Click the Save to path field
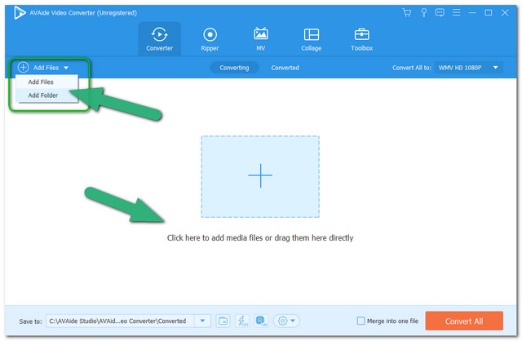 click(121, 321)
